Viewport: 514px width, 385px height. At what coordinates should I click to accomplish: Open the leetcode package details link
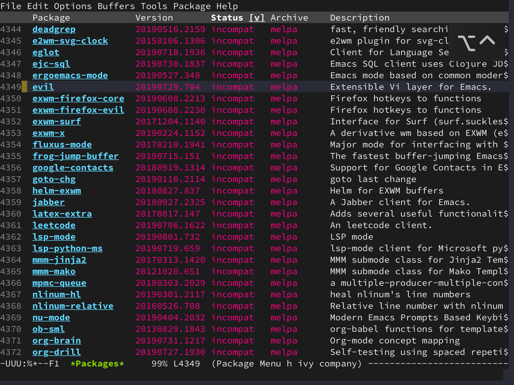click(54, 225)
